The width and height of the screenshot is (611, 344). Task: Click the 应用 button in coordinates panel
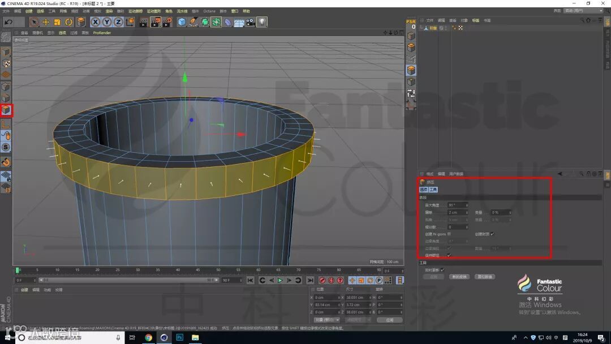pyautogui.click(x=389, y=320)
